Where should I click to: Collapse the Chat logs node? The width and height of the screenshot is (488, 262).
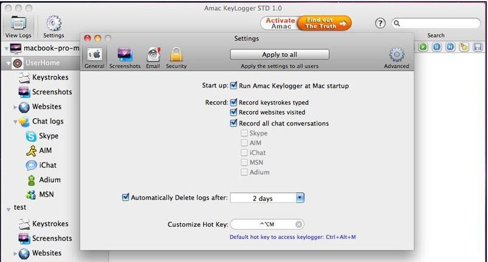tap(15, 122)
